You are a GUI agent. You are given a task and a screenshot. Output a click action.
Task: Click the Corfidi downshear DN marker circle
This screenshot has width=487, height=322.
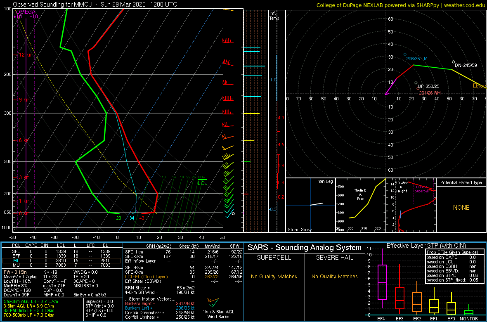pyautogui.click(x=453, y=62)
